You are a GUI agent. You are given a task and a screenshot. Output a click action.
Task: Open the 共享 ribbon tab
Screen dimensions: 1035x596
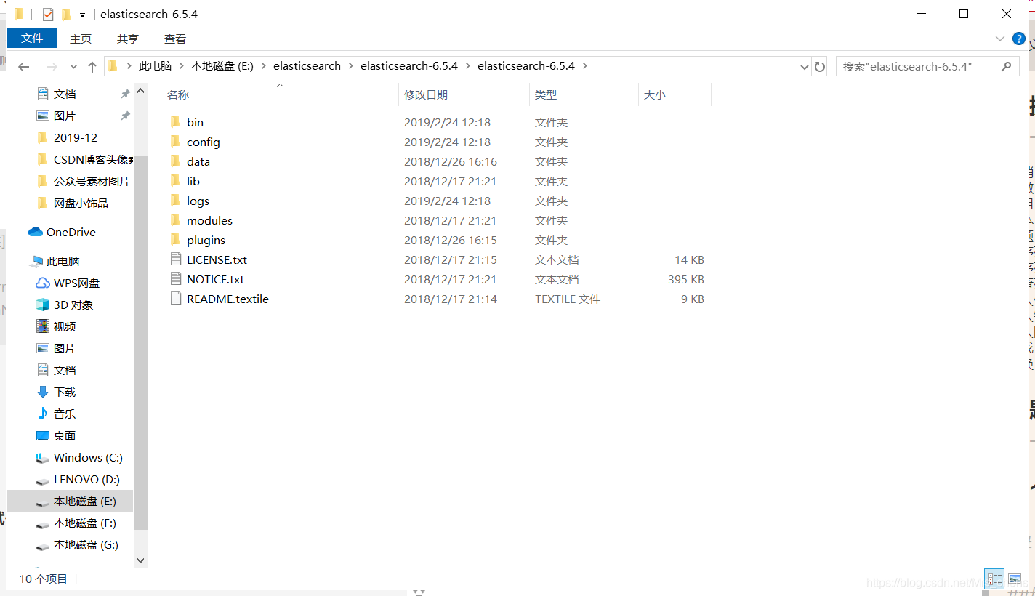coord(128,39)
